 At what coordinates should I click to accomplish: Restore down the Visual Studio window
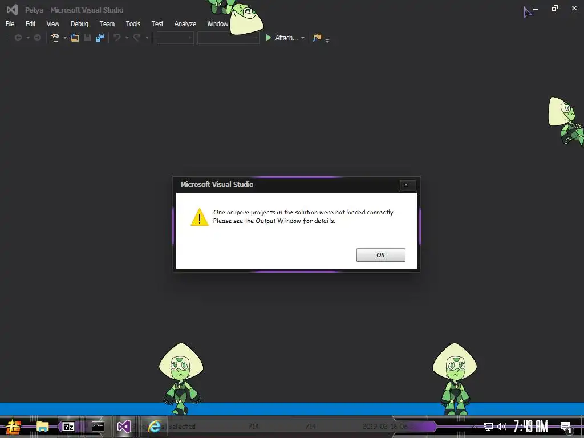coord(555,8)
